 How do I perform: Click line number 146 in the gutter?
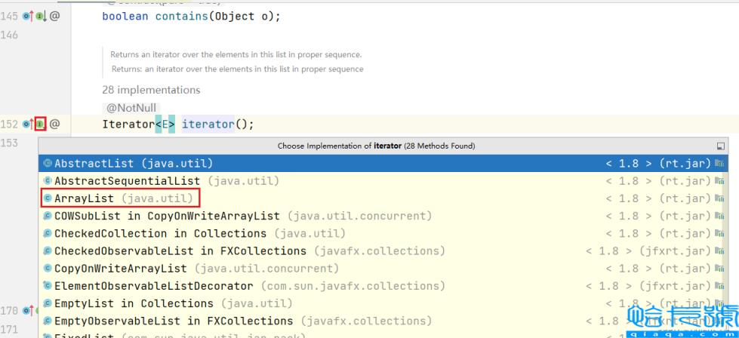point(9,35)
